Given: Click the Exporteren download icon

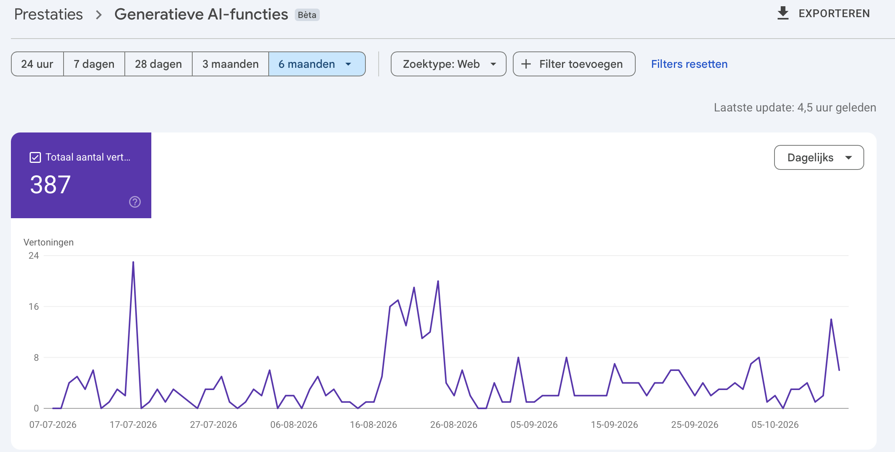Looking at the screenshot, I should (783, 13).
